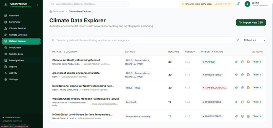Click UNREGISTERED badge in greenproof sample row

click(x=212, y=75)
